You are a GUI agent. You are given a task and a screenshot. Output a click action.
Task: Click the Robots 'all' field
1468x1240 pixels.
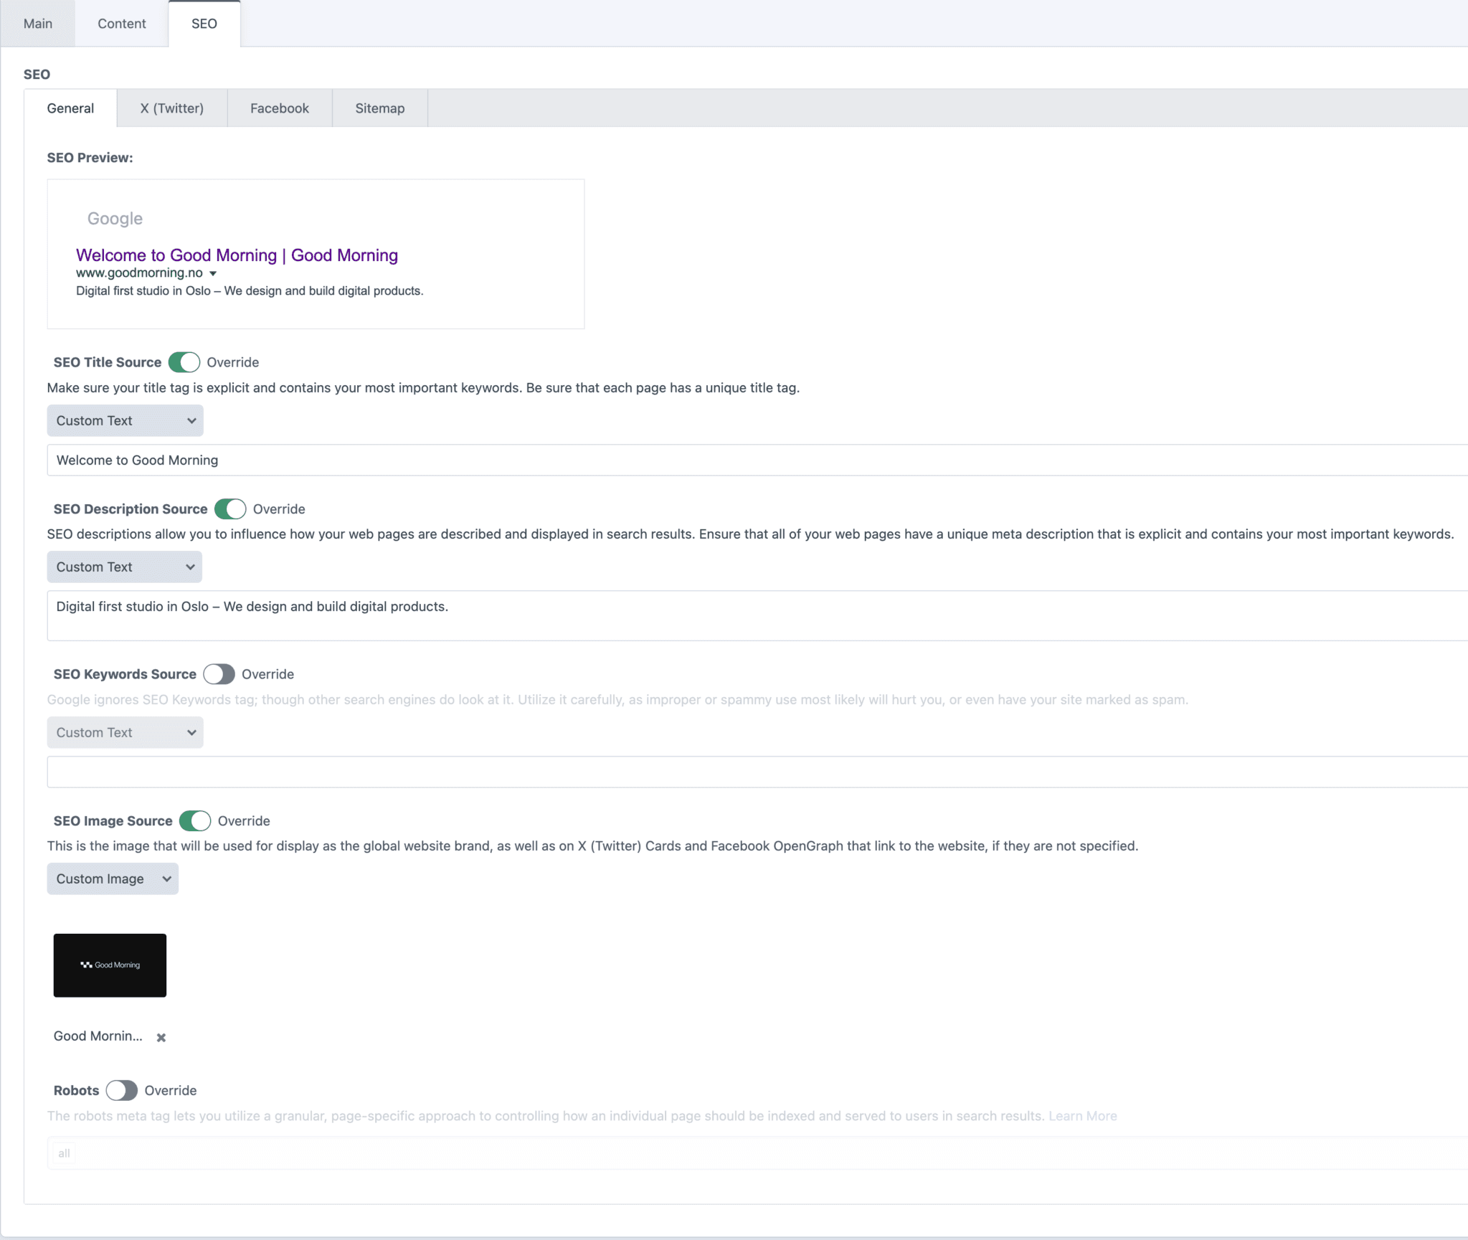pyautogui.click(x=757, y=1153)
